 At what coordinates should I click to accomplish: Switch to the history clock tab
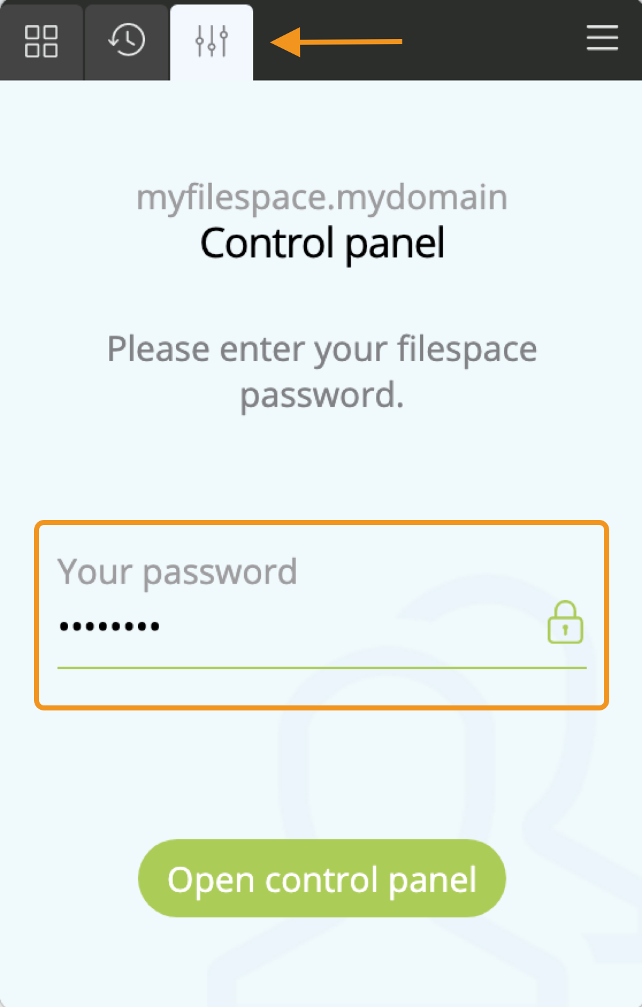[x=126, y=42]
